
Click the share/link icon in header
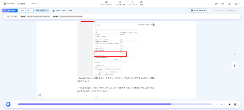(x=216, y=4)
